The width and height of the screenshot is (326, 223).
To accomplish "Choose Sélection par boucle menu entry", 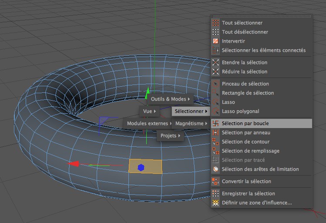I will (245, 123).
